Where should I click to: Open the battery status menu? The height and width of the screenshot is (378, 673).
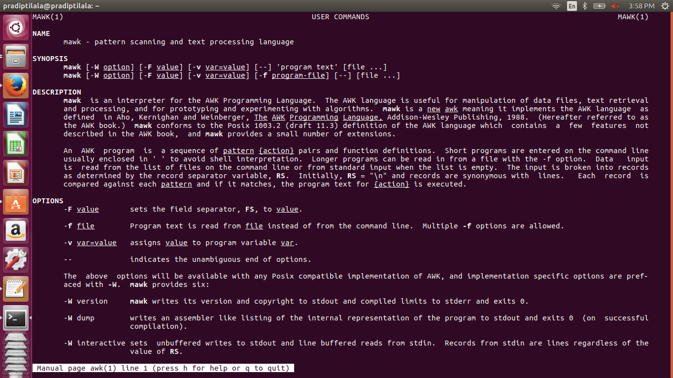599,6
